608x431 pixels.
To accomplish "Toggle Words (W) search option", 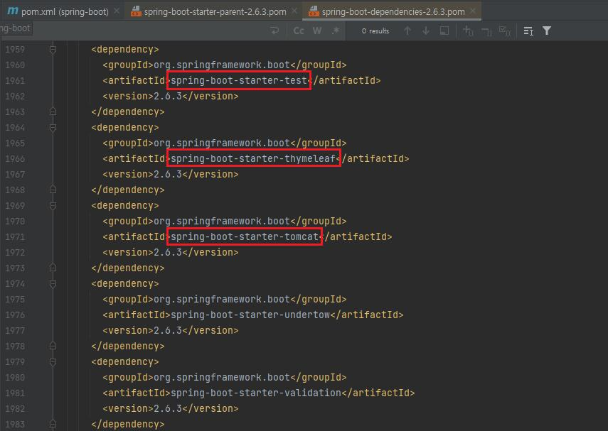I will tap(316, 31).
